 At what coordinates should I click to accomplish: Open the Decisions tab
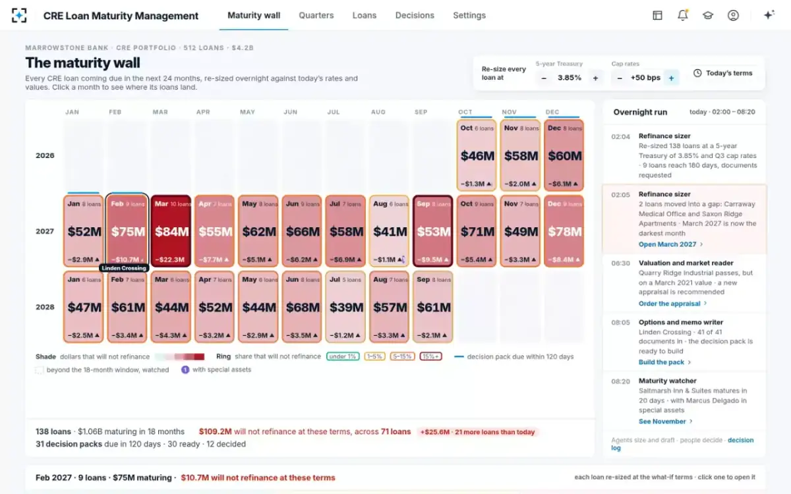[x=415, y=15]
